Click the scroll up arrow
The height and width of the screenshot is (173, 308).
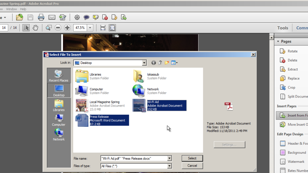[272, 37]
